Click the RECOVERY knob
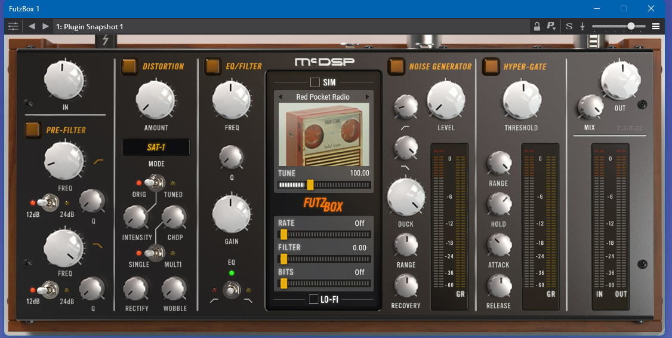The image size is (672, 338). click(406, 285)
